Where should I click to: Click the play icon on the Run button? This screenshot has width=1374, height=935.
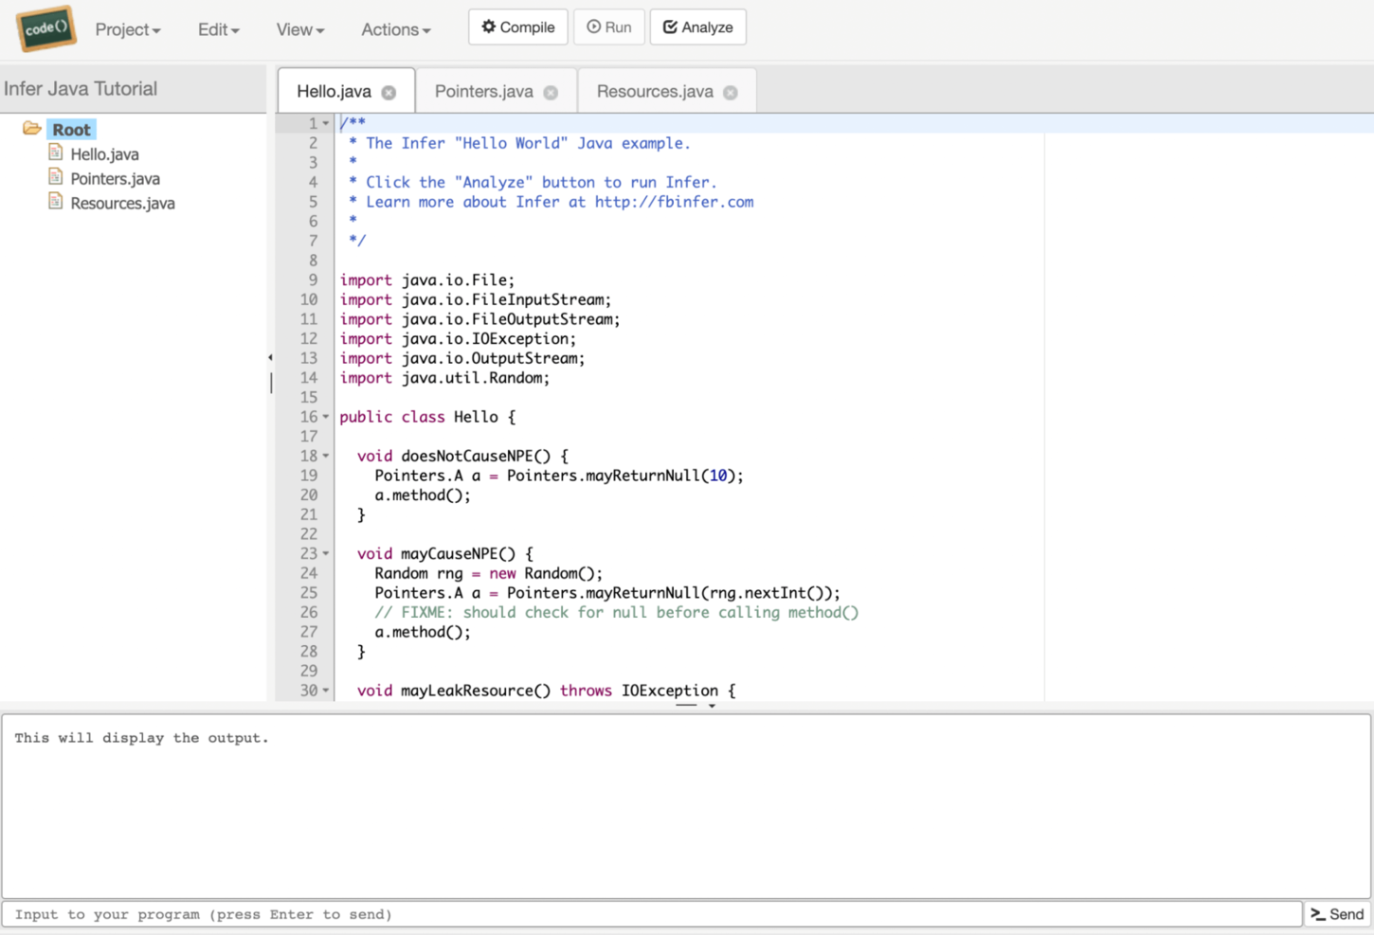592,26
